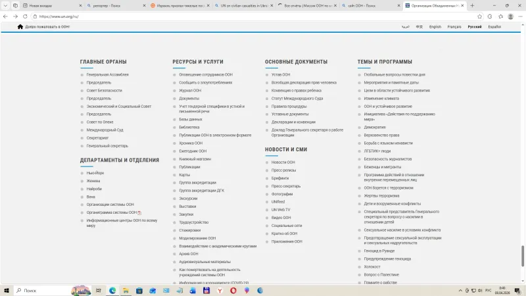Open the browser profile avatar icon
This screenshot has width=526, height=296.
510,16
